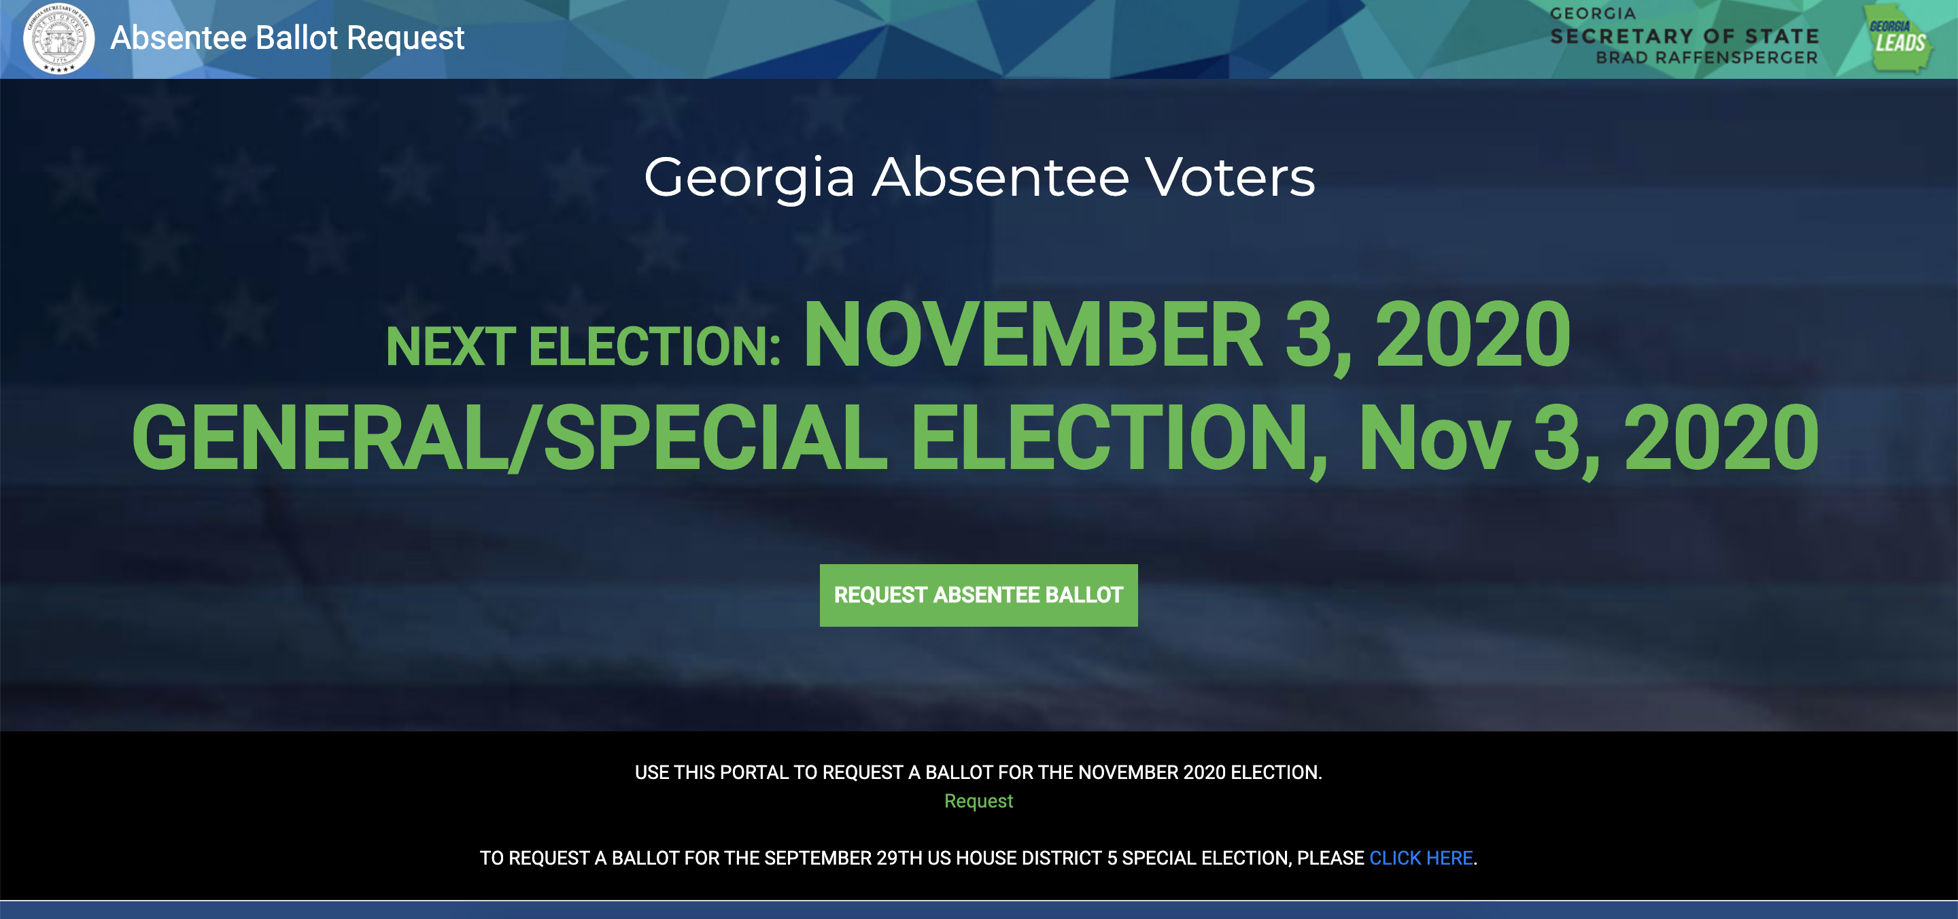The image size is (1958, 919).
Task: Click the SECRETARY OF STATE header text
Action: click(1685, 37)
